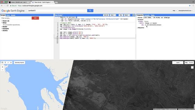Click the Filter scripts input field
Screen dimensions: 195x110
pyautogui.click(x=16, y=18)
